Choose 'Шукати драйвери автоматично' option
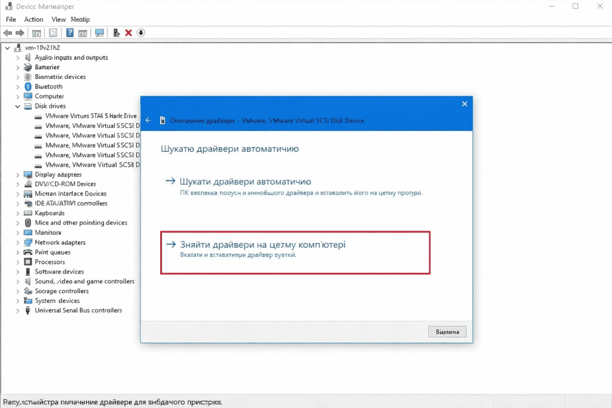Screen dimensions: 612x408 245,181
